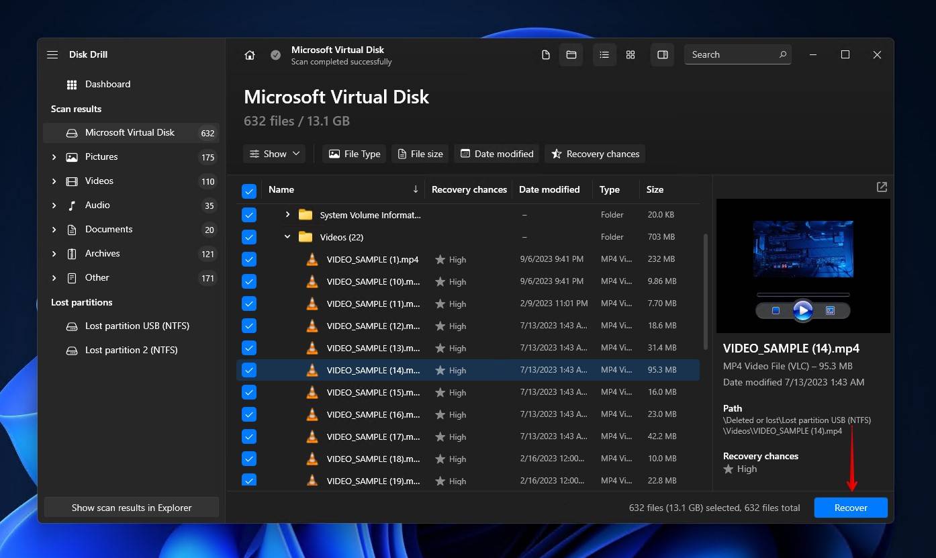Uncheck the Videos (22) folder checkbox

click(249, 237)
